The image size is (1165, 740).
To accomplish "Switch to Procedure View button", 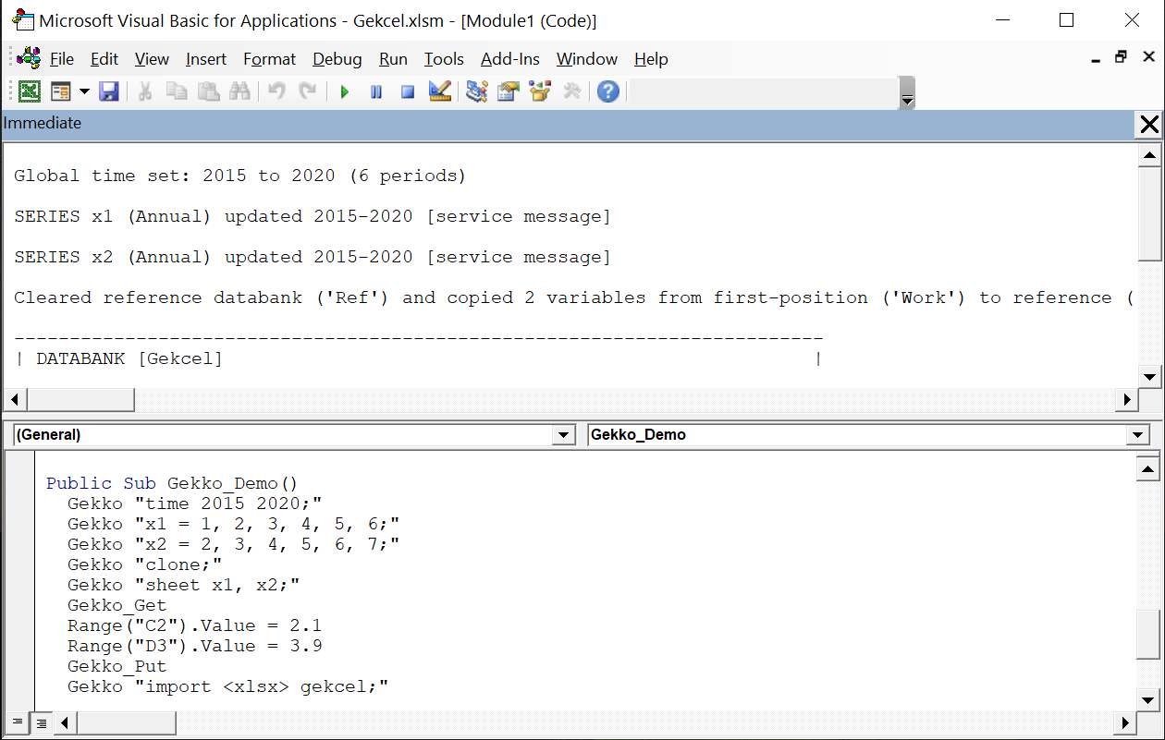I will 18,722.
